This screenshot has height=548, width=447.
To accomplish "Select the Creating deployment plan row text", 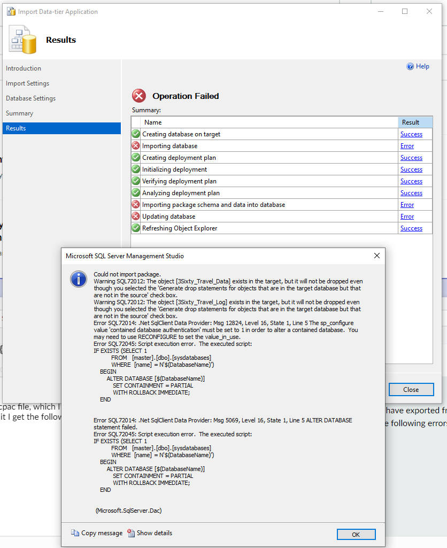I will tap(179, 158).
